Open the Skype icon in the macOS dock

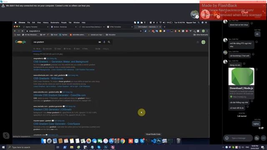142,141
